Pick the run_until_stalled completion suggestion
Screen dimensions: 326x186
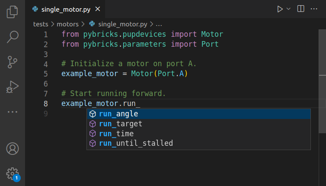pyautogui.click(x=136, y=143)
